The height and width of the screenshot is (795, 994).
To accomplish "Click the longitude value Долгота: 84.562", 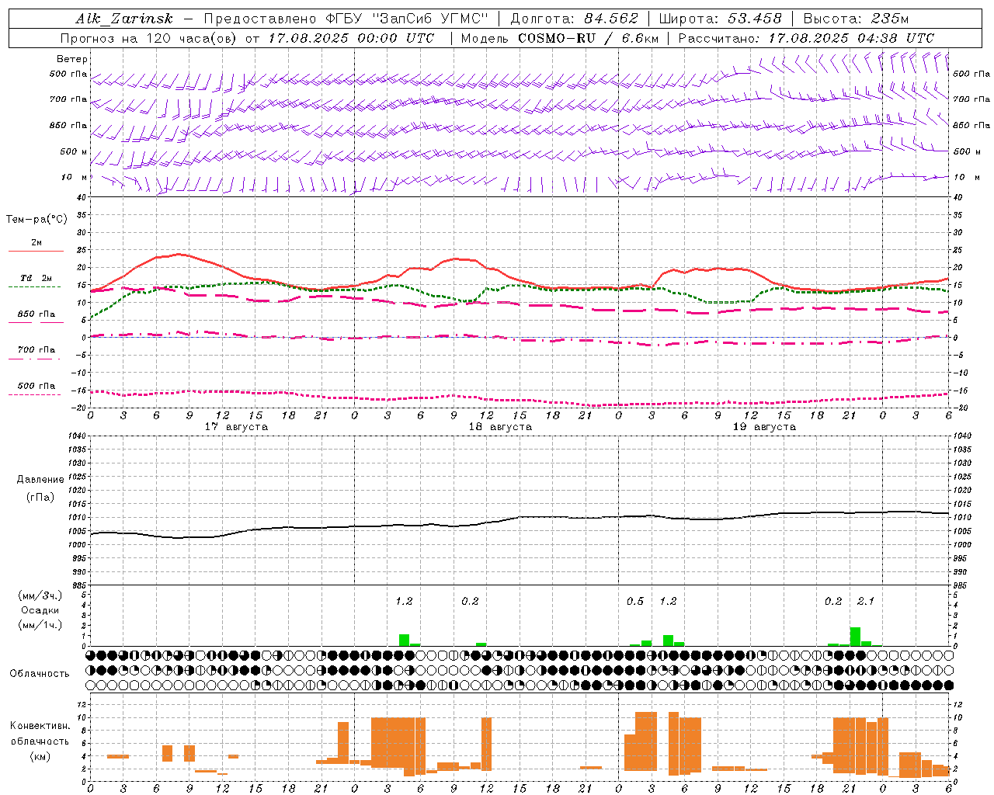I will [x=574, y=19].
